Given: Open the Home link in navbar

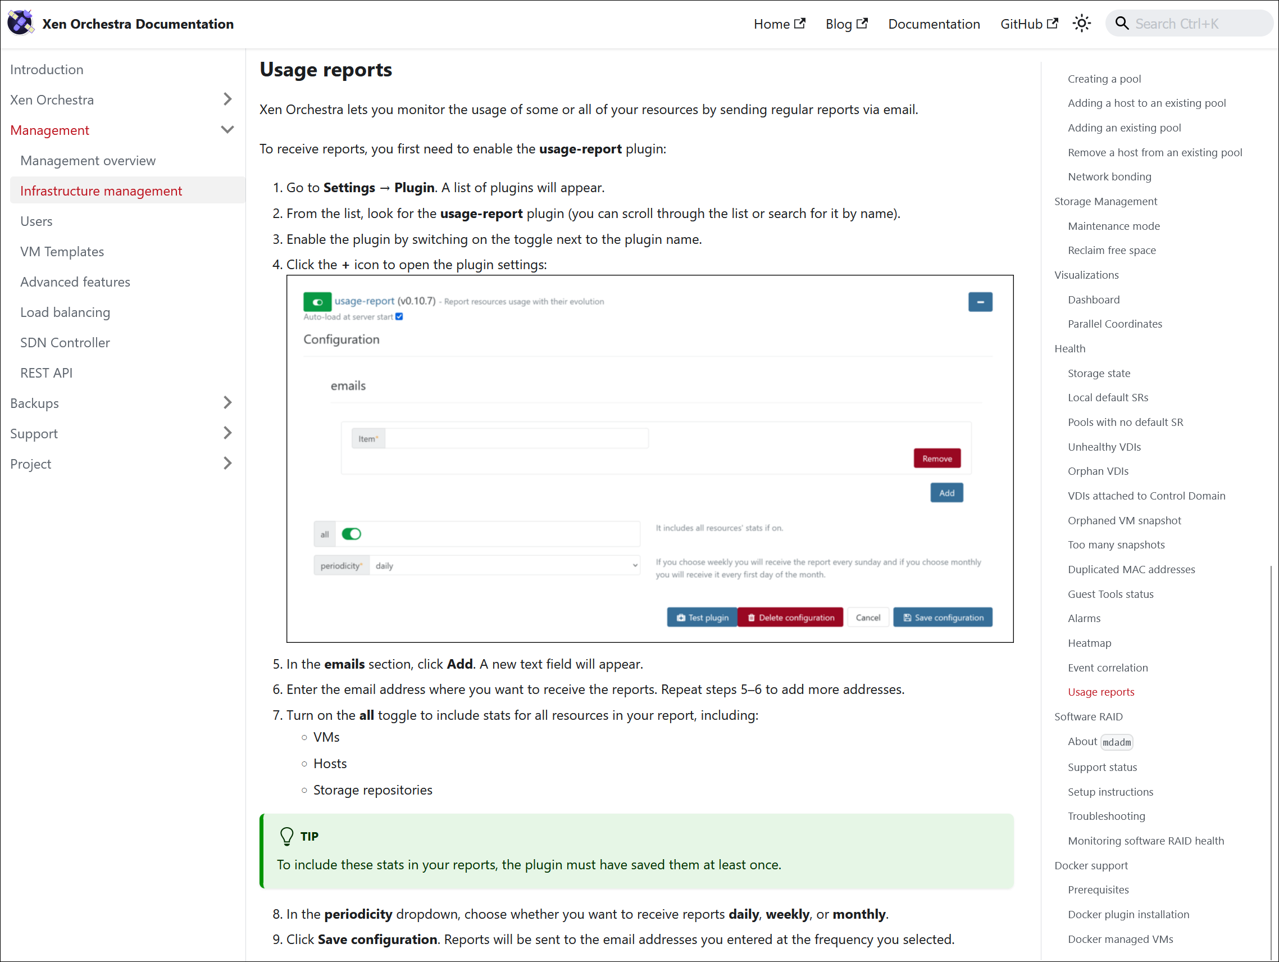Looking at the screenshot, I should [x=779, y=24].
